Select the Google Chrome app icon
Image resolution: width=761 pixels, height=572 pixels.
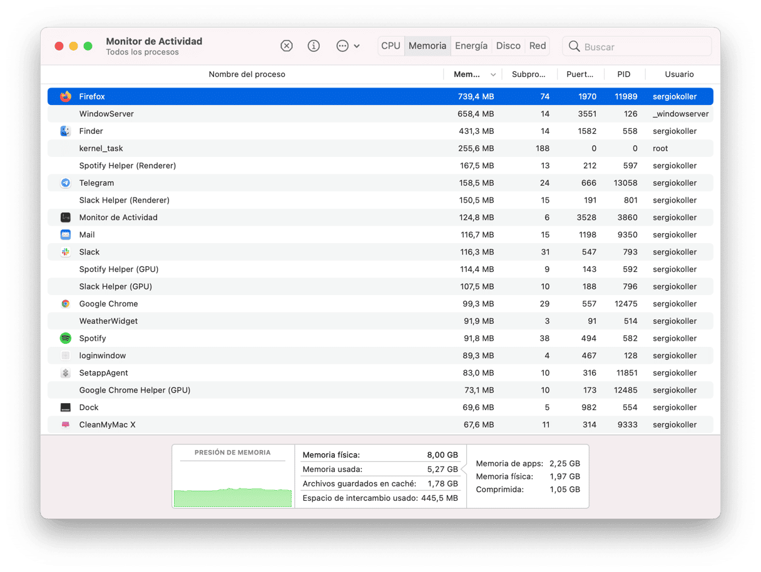pos(66,304)
